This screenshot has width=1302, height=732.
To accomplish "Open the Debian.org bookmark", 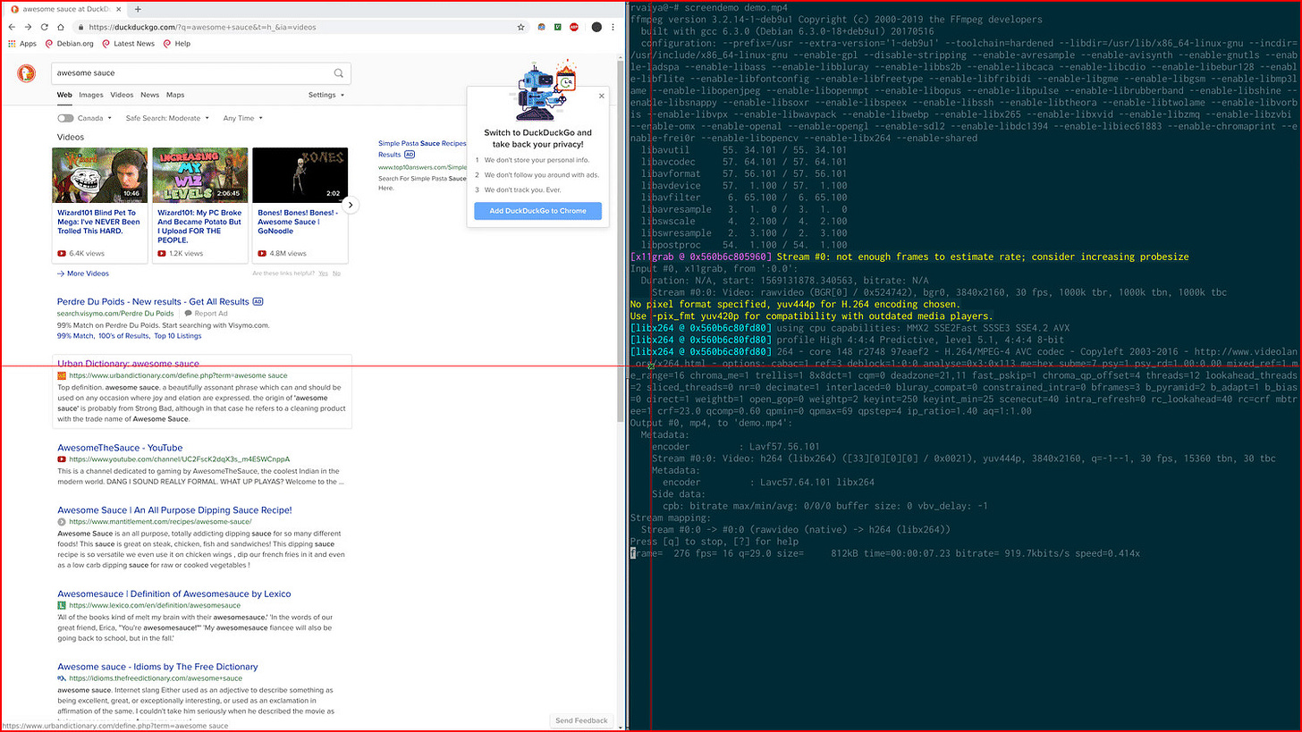I will [x=69, y=43].
